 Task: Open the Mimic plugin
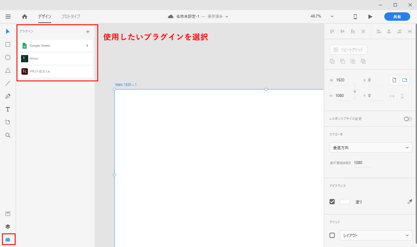point(56,59)
